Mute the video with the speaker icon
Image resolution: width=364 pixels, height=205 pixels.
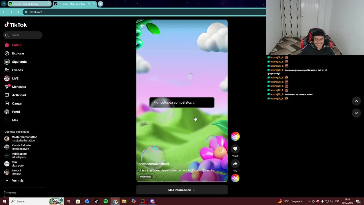point(142,26)
